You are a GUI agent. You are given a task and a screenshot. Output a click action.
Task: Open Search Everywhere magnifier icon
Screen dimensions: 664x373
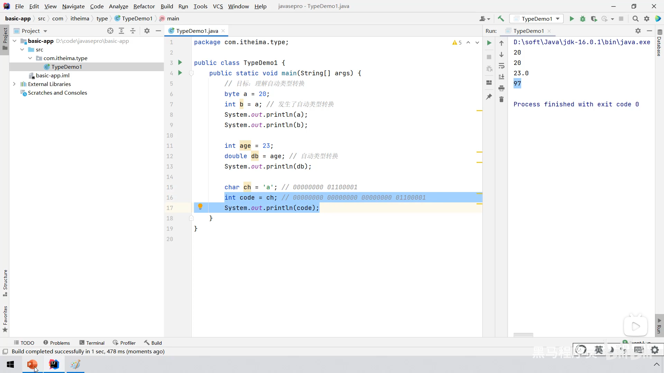[635, 19]
